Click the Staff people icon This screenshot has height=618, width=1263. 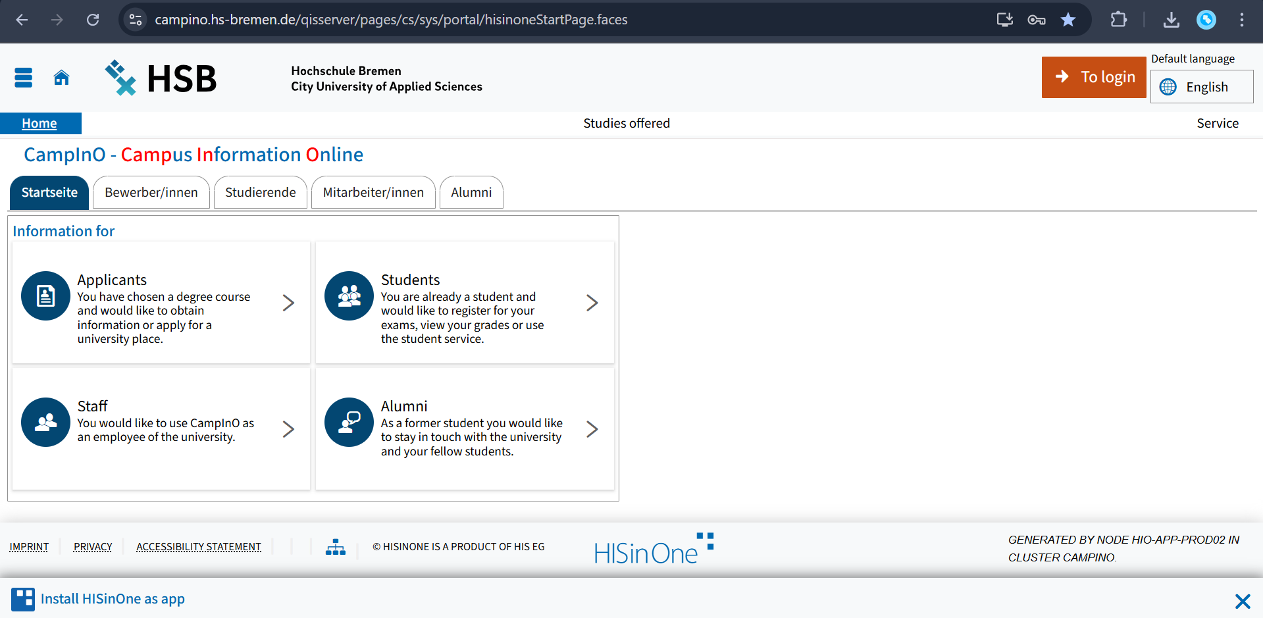click(45, 423)
